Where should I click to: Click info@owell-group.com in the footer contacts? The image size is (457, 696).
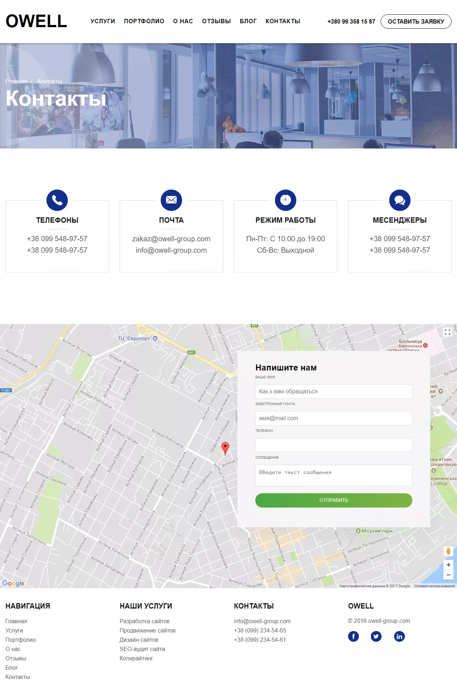click(x=262, y=621)
